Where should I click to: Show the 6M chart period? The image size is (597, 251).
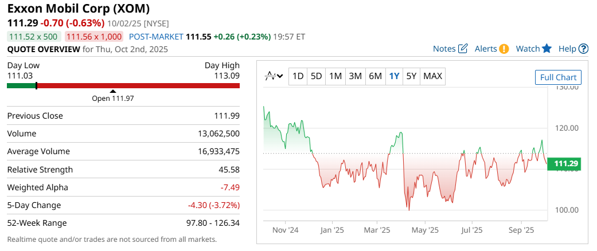[x=375, y=76]
